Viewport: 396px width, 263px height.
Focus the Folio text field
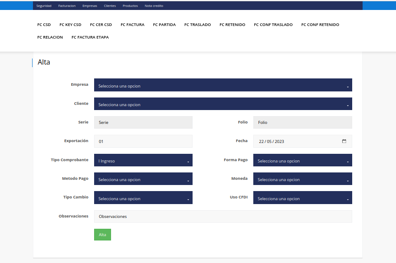click(302, 123)
